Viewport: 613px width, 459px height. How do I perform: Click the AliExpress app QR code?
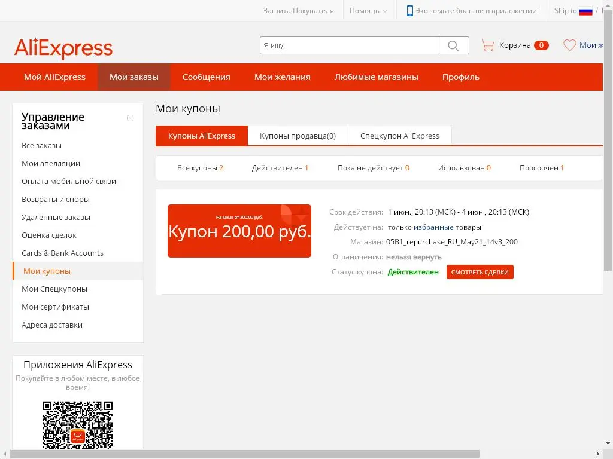[78, 425]
